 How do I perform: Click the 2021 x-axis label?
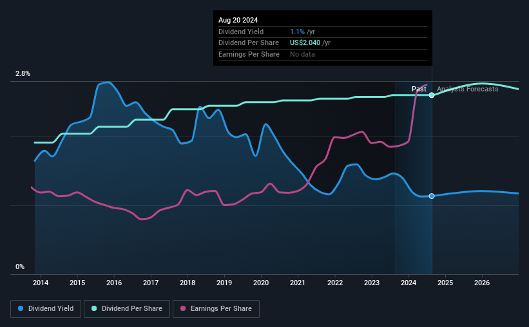(298, 283)
